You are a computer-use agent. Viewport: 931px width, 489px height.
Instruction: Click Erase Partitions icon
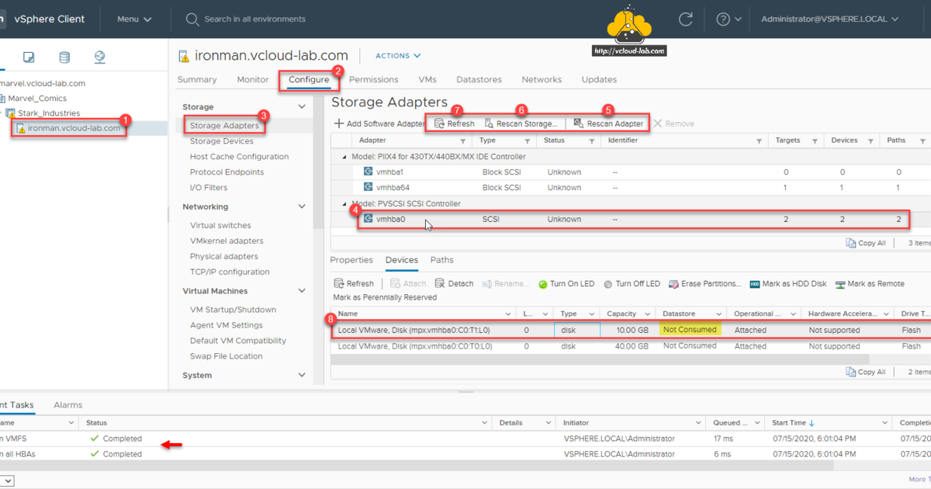pyautogui.click(x=673, y=284)
